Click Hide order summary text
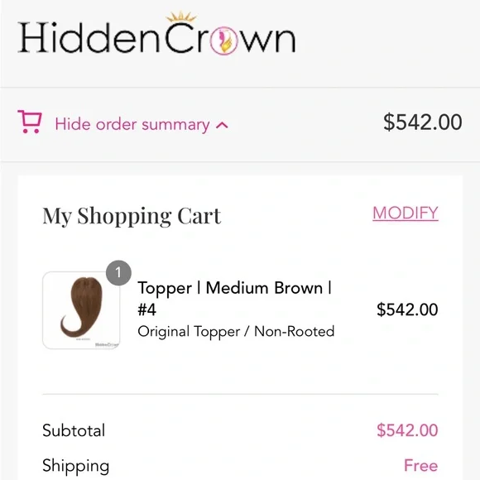This screenshot has height=480, width=480. click(x=132, y=124)
